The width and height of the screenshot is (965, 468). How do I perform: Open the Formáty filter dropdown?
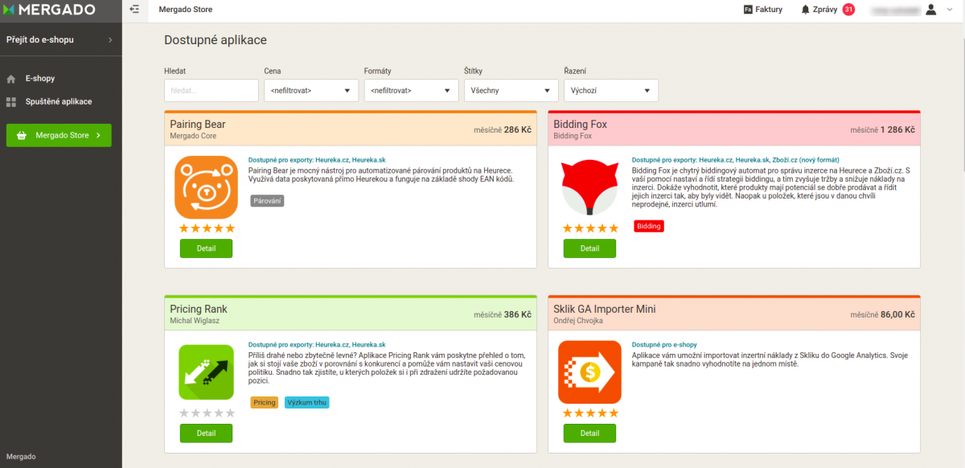pos(411,91)
